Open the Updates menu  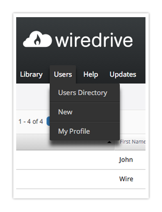(x=123, y=74)
